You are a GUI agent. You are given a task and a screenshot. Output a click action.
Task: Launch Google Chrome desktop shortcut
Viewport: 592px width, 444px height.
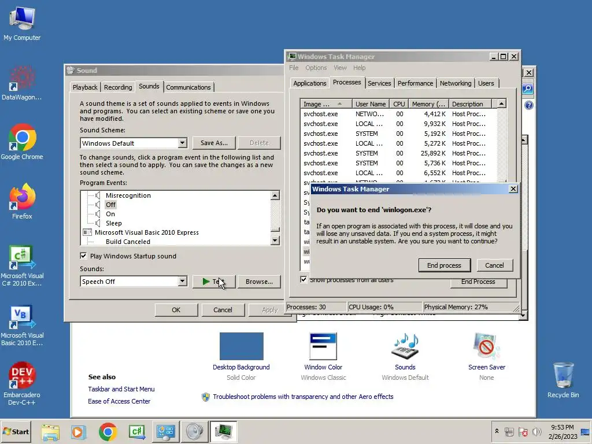pyautogui.click(x=22, y=142)
